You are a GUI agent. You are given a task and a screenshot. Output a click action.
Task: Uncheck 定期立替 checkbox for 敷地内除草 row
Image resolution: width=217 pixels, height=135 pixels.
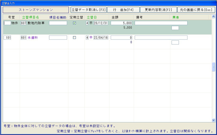point(75,23)
